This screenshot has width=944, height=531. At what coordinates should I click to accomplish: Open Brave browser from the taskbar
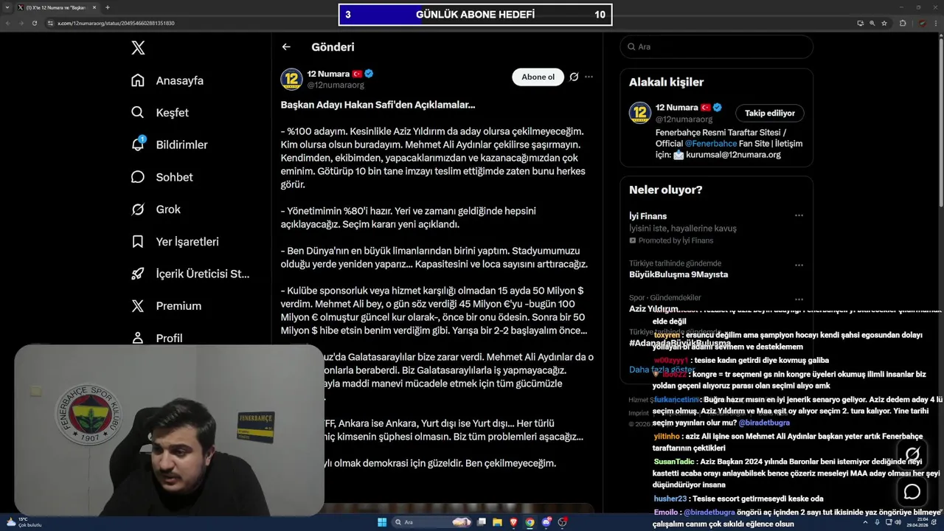coord(513,522)
